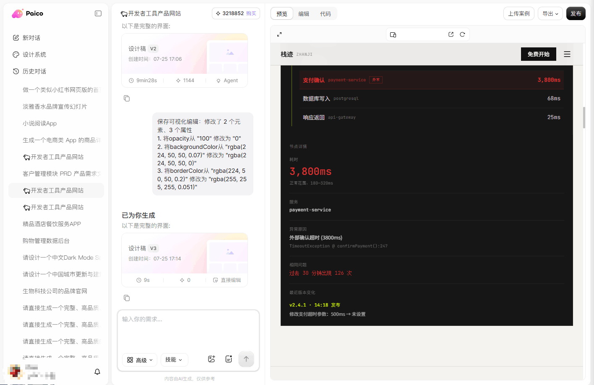
Task: Open the 设计稿 V3 card thumbnail
Action: coord(185,253)
